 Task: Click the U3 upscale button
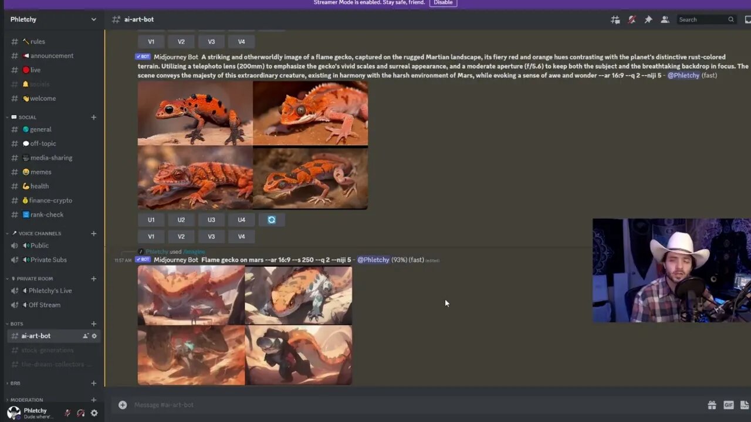point(211,220)
